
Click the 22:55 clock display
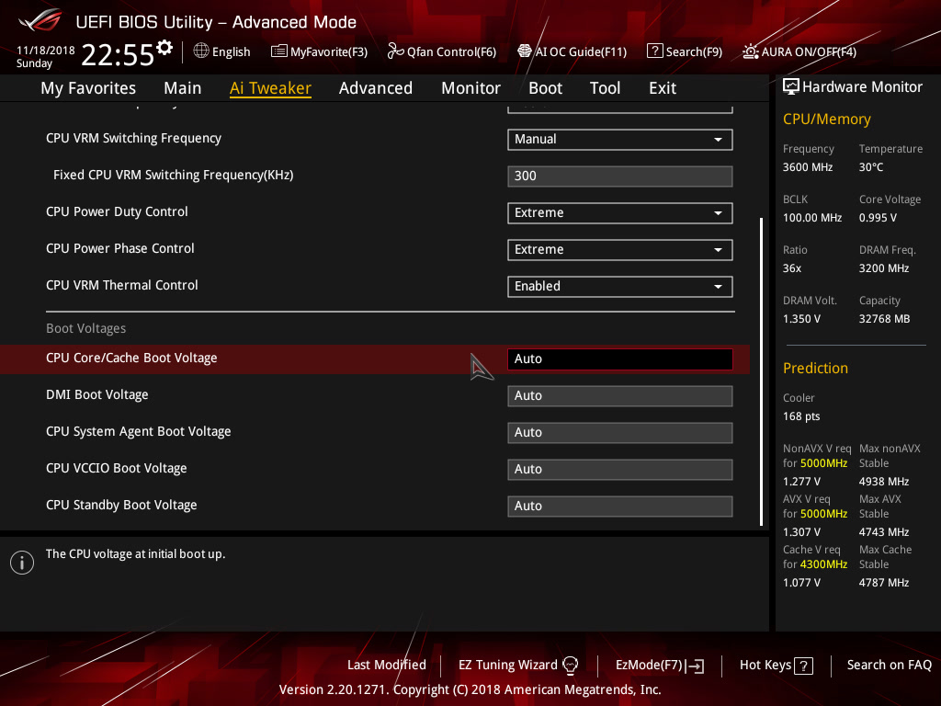118,55
